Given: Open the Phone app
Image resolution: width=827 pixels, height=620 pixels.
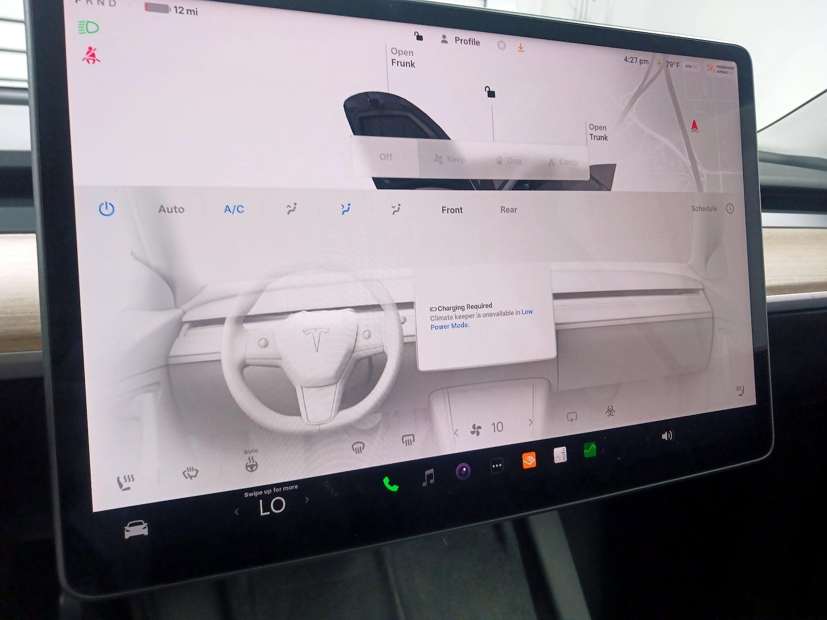Looking at the screenshot, I should 391,484.
